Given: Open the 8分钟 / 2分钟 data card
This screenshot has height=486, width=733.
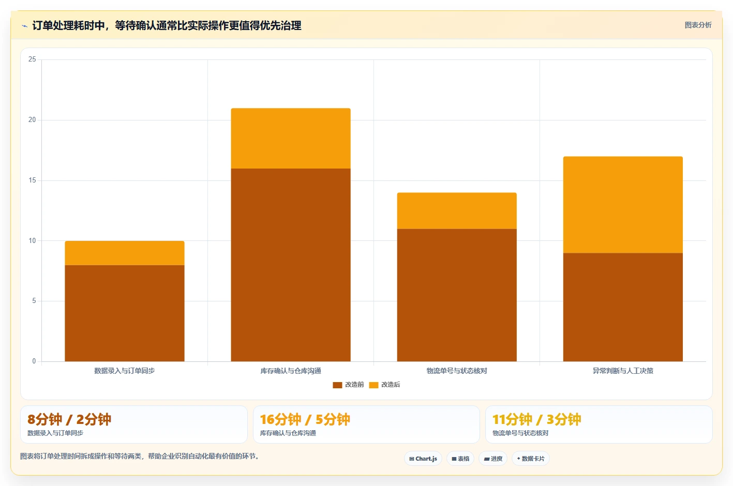Looking at the screenshot, I should point(134,424).
